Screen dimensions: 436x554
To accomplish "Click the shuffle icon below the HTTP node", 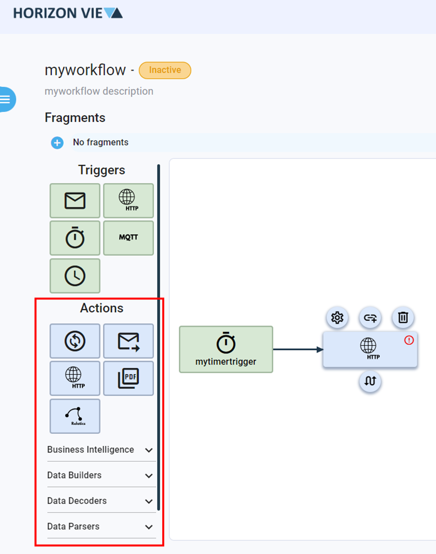I will coord(370,382).
